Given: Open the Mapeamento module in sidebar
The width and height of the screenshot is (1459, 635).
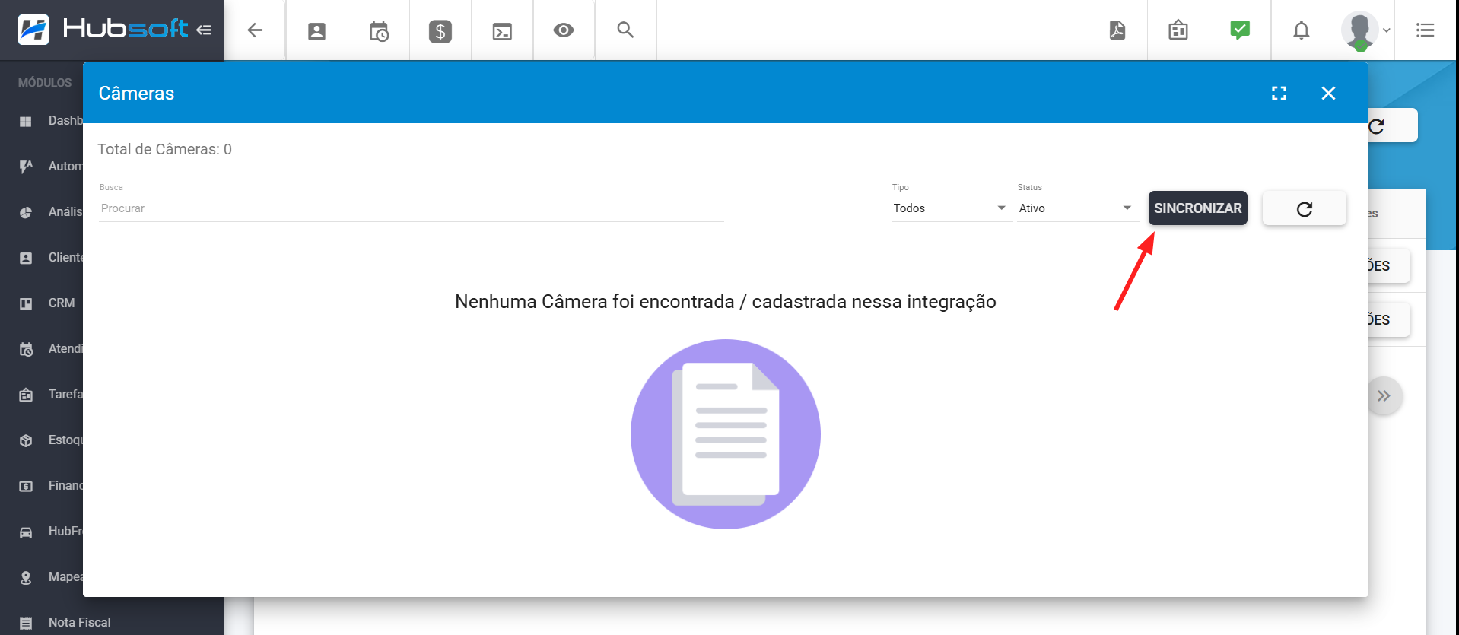Looking at the screenshot, I should pyautogui.click(x=50, y=577).
